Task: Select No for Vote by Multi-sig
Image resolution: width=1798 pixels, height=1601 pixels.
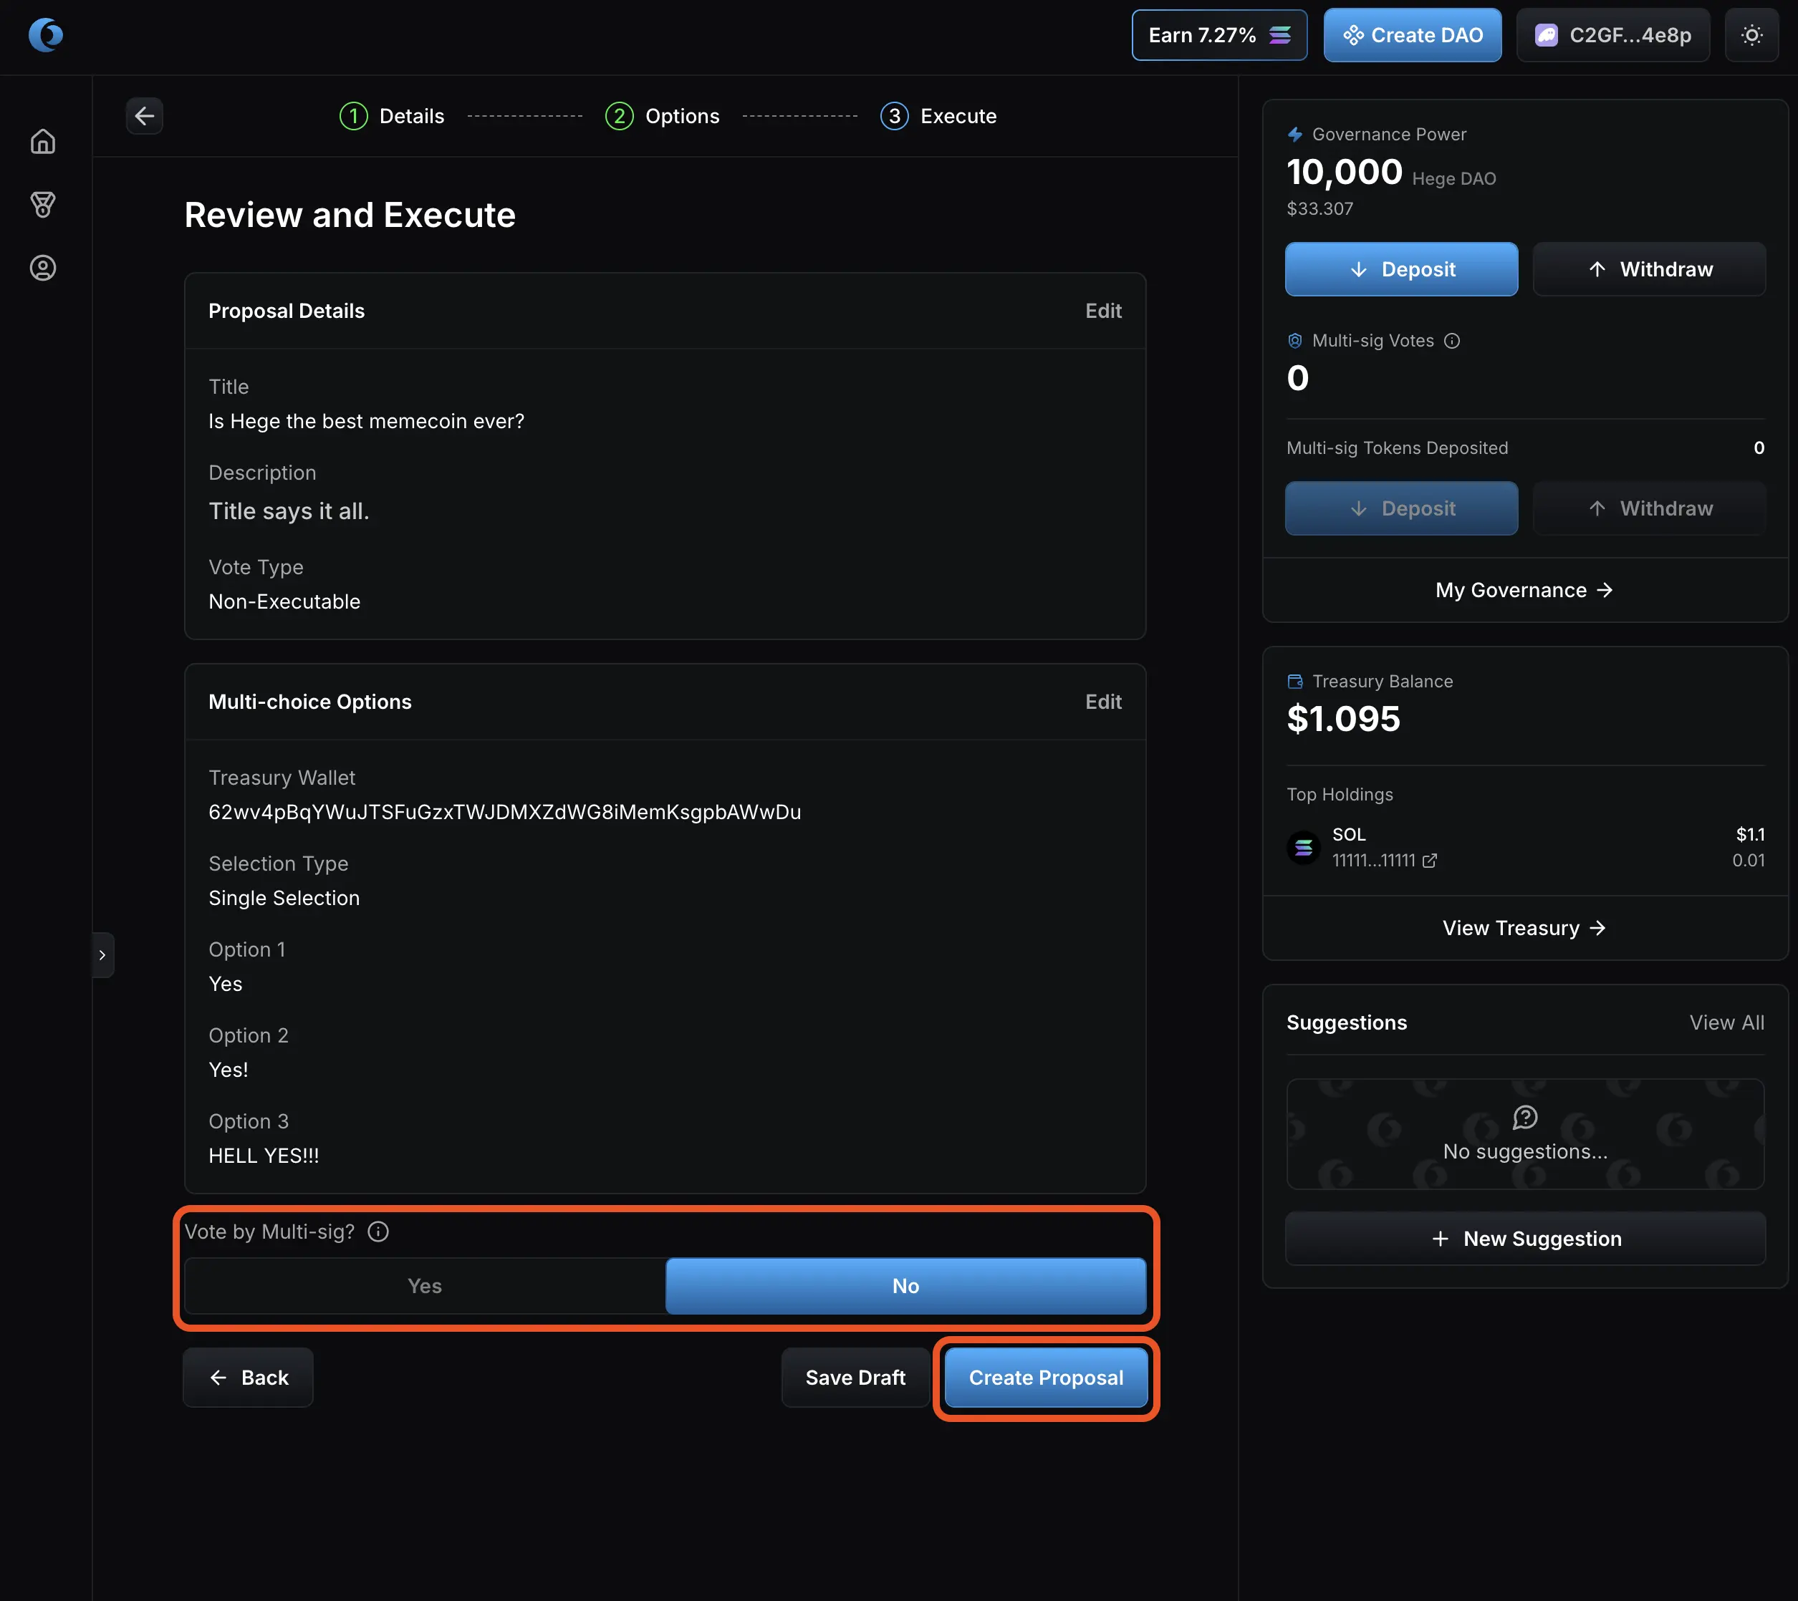Action: click(x=905, y=1286)
